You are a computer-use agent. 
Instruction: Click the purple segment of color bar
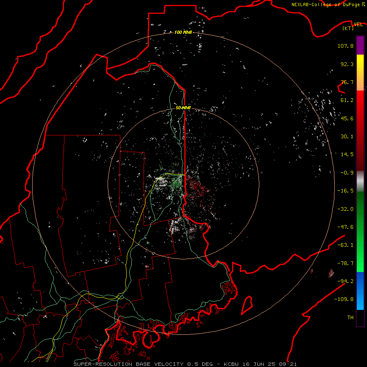point(360,45)
